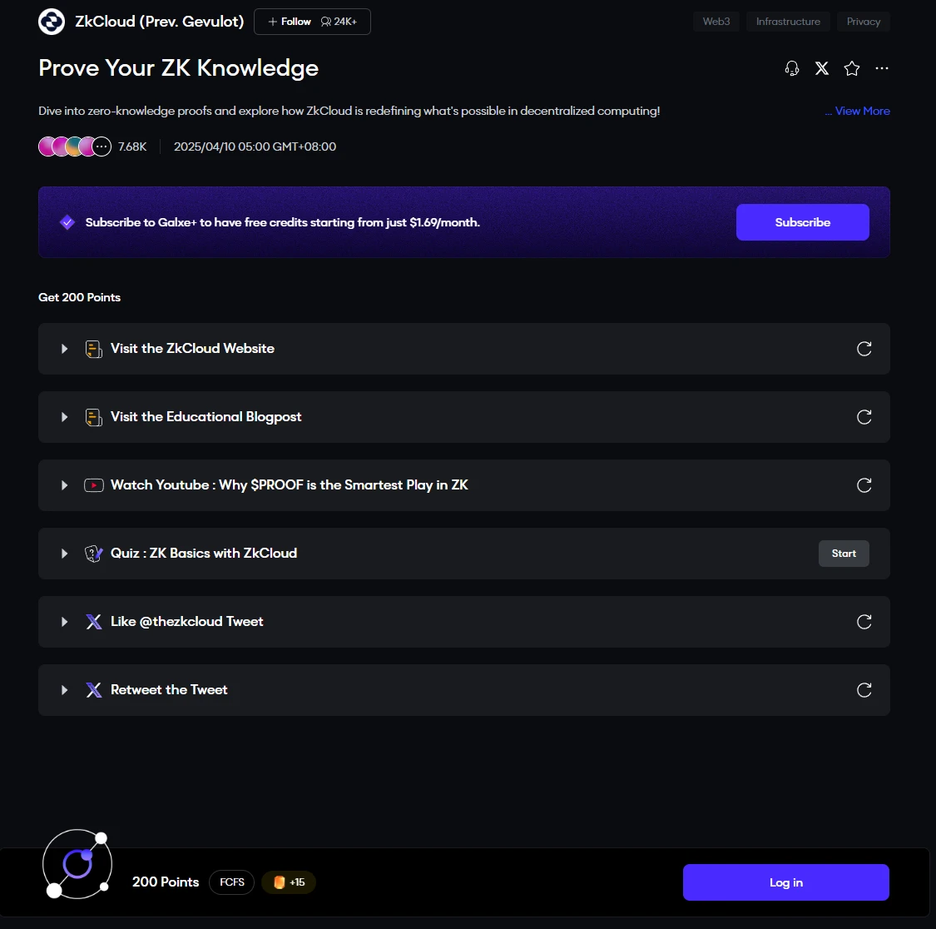Select the Infrastructure category tag
Screen dimensions: 936x929
click(x=788, y=22)
